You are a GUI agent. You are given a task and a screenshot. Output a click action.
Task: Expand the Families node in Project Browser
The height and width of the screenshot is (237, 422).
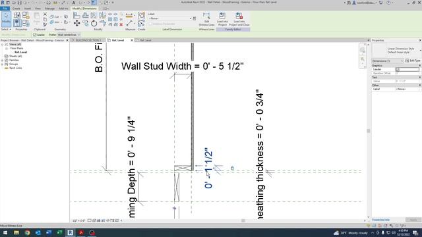point(2,60)
